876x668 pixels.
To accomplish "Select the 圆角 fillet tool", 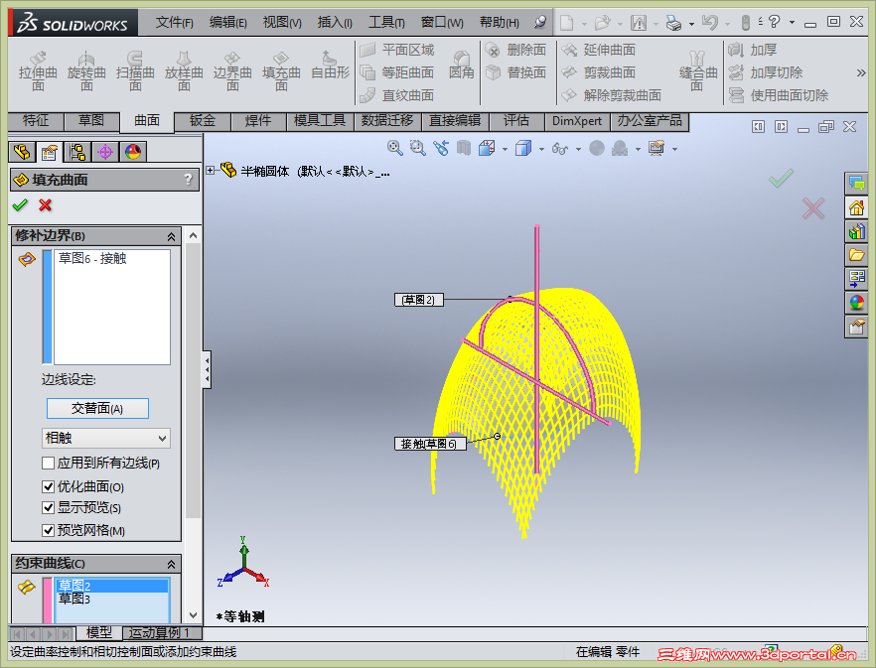I will coord(462,65).
